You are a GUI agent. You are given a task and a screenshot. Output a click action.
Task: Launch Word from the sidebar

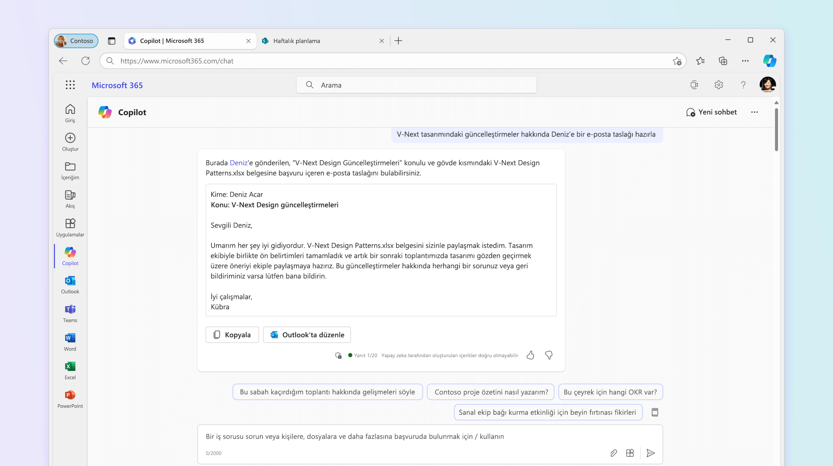(70, 342)
